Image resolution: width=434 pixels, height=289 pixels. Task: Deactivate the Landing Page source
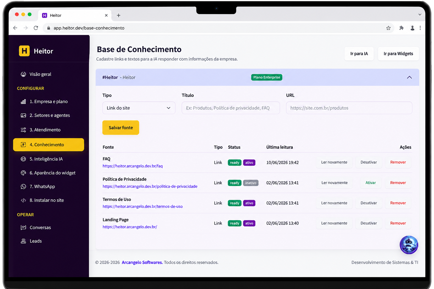pos(369,223)
